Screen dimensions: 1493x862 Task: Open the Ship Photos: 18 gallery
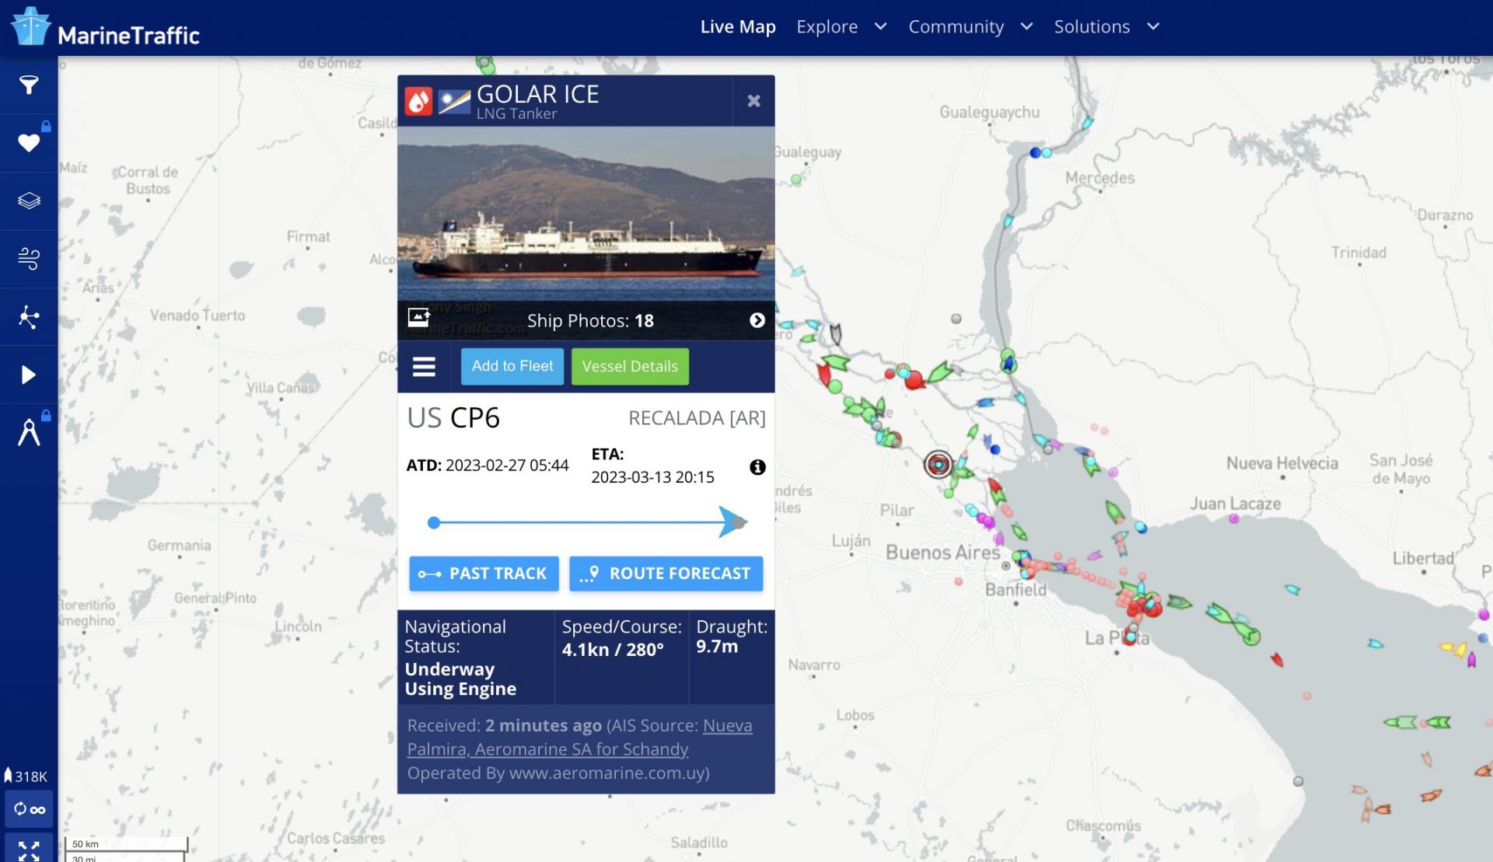[590, 321]
